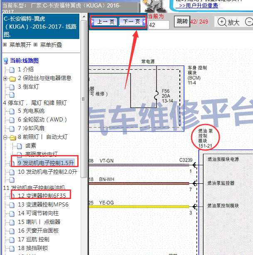This screenshot has width=253, height=255.
Task: Collapse 8 前照灯 自动大灯 folder
Action: tap(5, 137)
